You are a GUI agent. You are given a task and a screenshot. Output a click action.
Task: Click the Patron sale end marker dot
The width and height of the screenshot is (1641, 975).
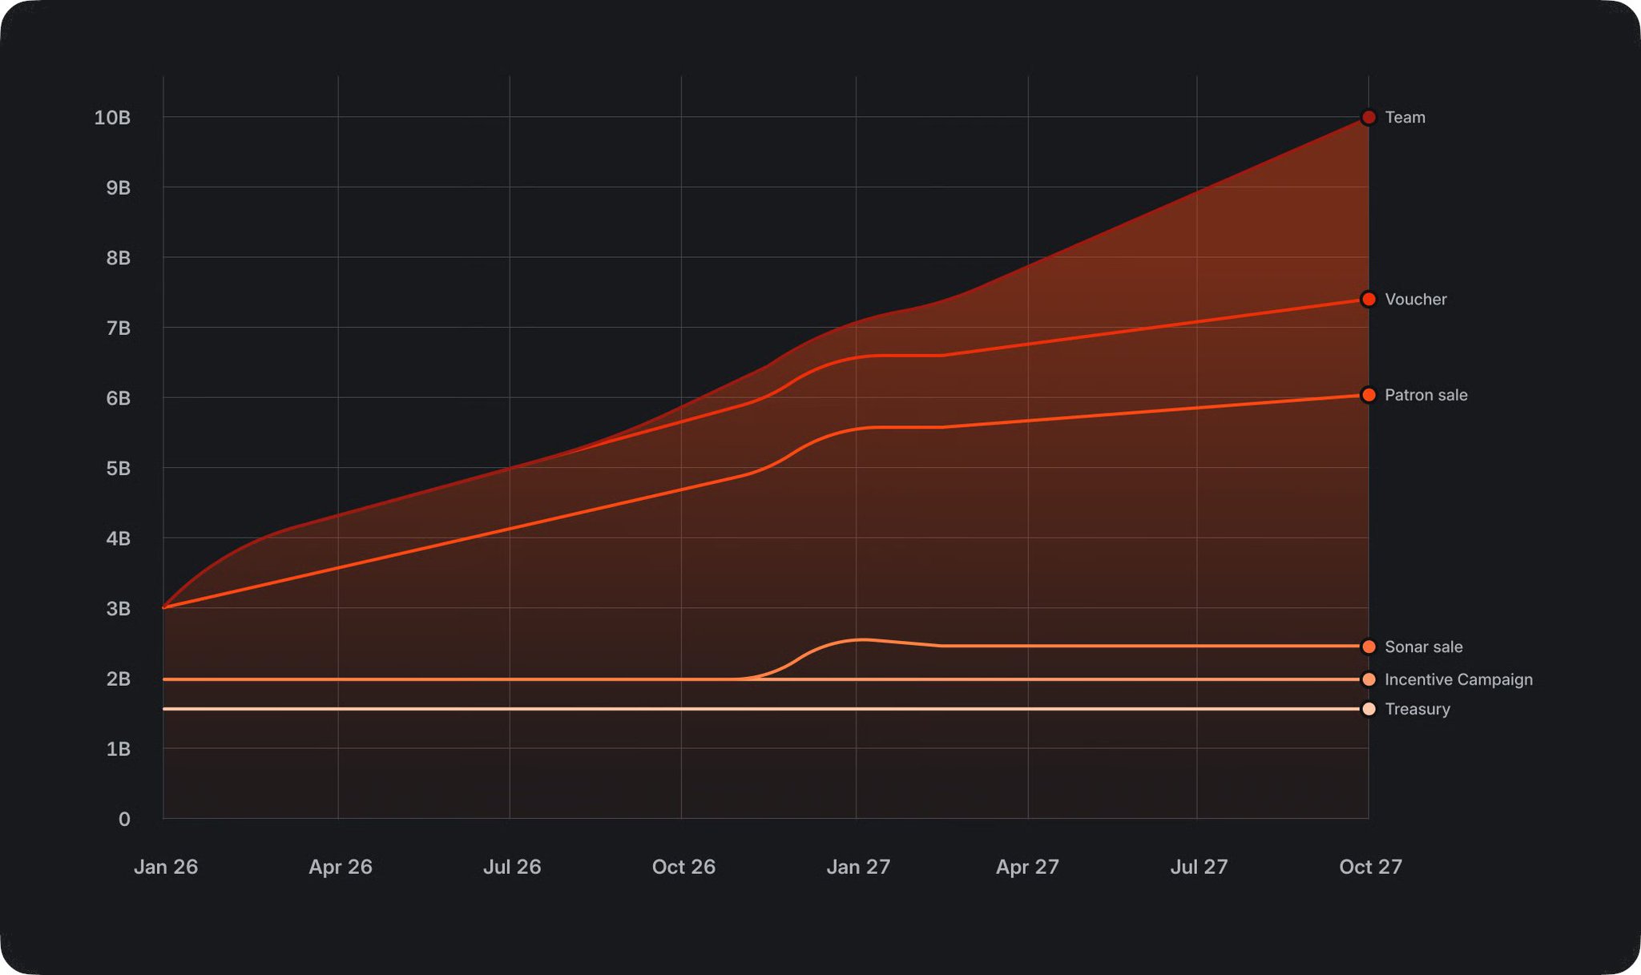tap(1369, 395)
